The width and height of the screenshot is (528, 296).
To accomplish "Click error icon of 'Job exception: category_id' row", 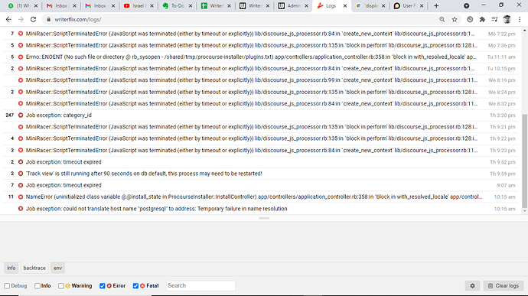I will 21,115.
